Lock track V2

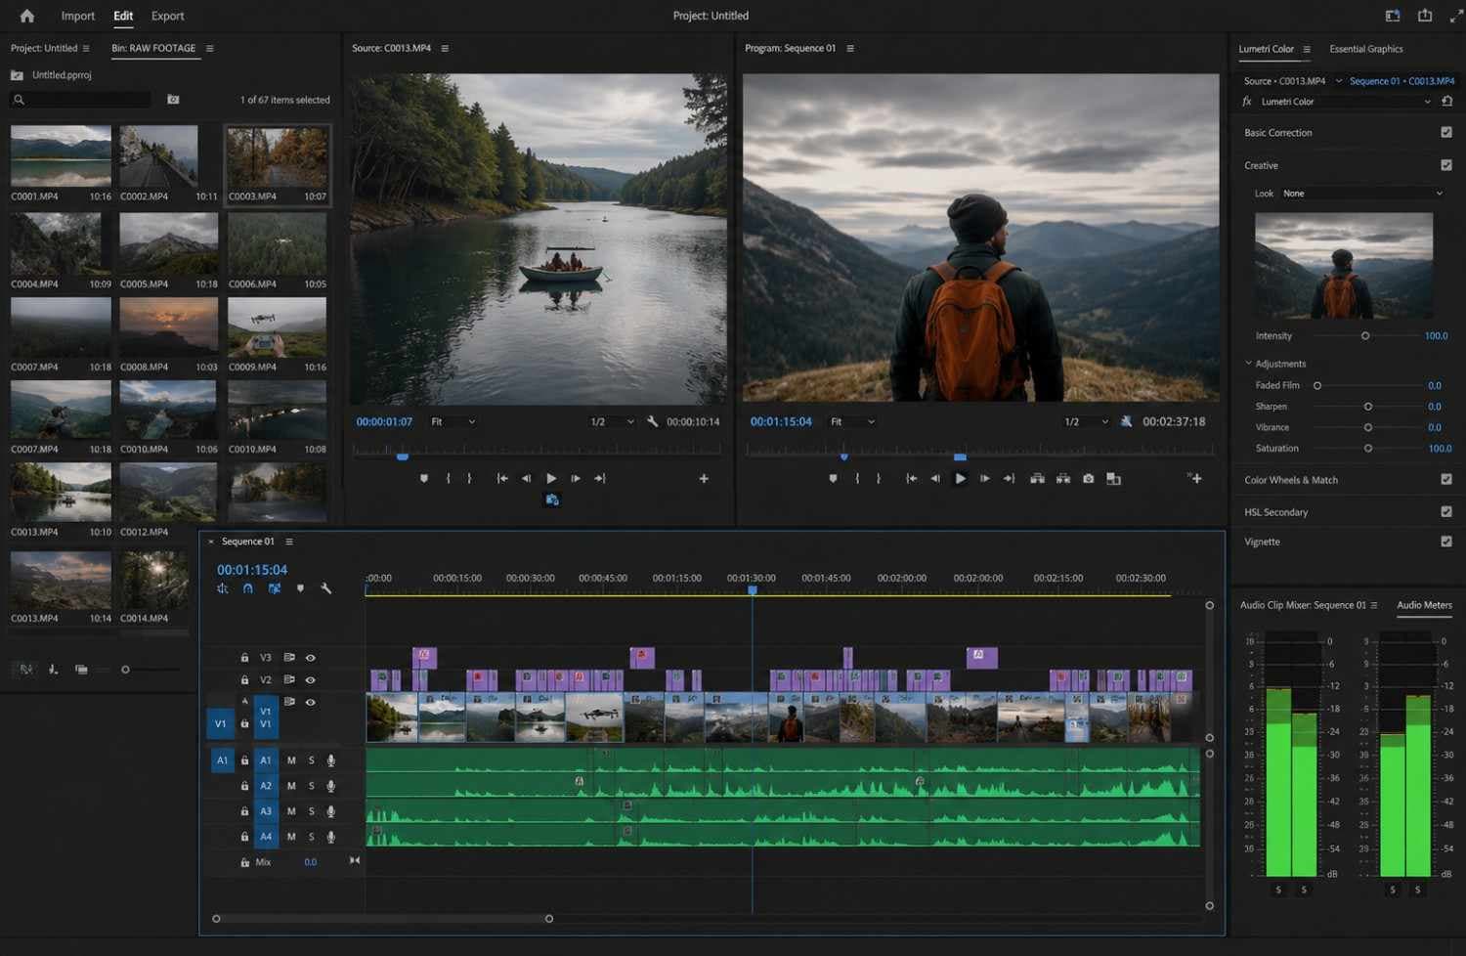(244, 679)
